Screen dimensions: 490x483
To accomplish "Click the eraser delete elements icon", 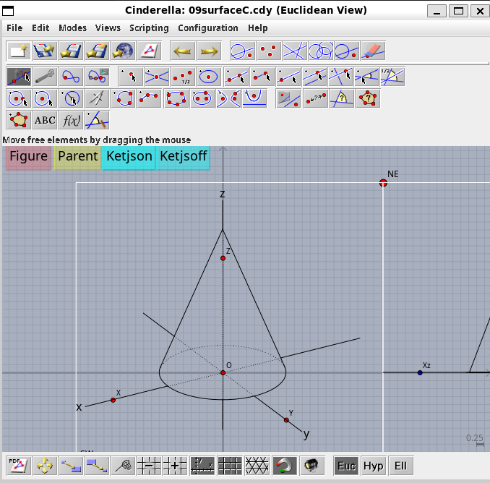I will click(x=373, y=51).
